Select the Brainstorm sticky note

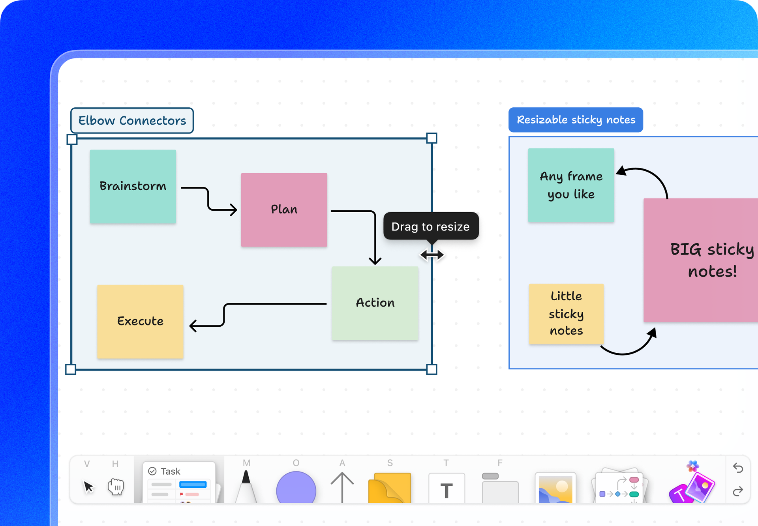click(133, 186)
